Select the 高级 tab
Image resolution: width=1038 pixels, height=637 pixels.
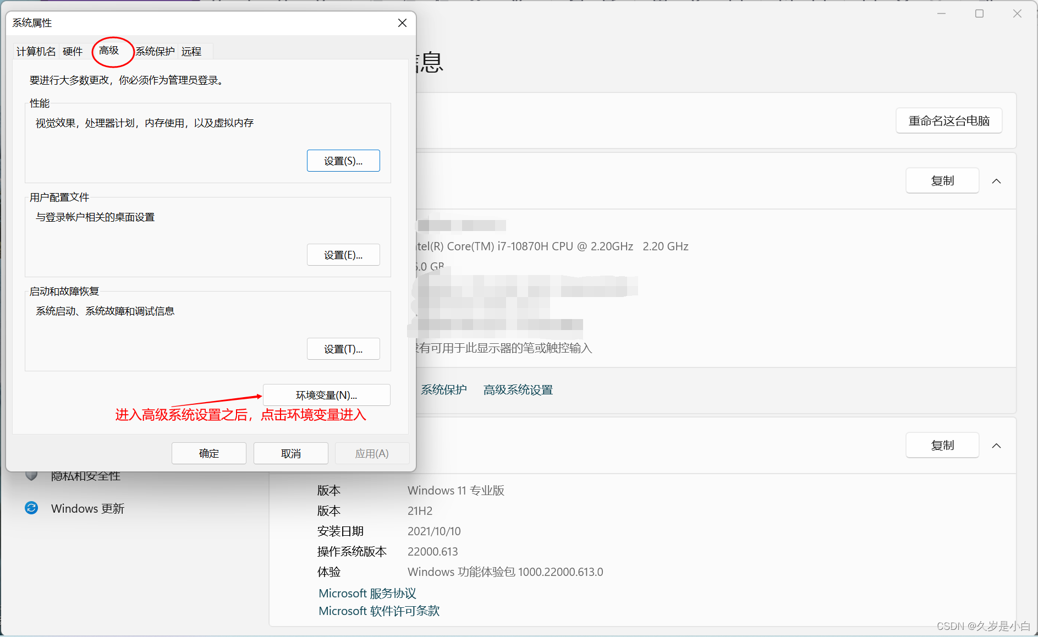point(109,51)
